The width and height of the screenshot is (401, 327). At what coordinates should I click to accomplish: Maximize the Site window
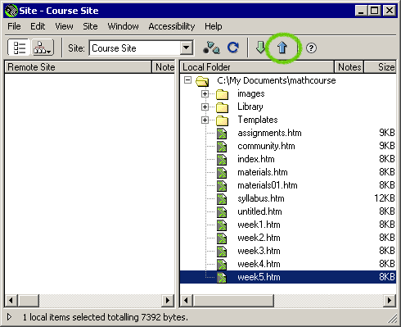coord(375,11)
